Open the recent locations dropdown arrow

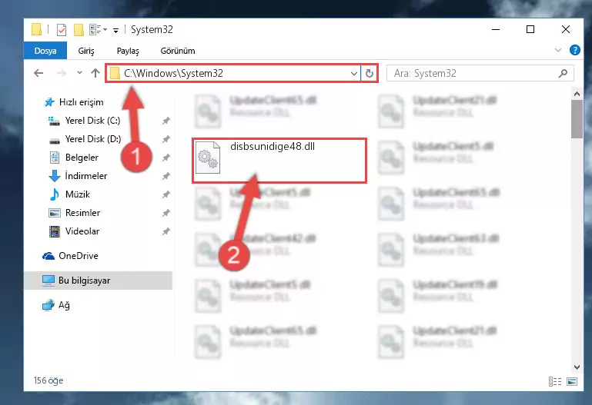[x=79, y=72]
